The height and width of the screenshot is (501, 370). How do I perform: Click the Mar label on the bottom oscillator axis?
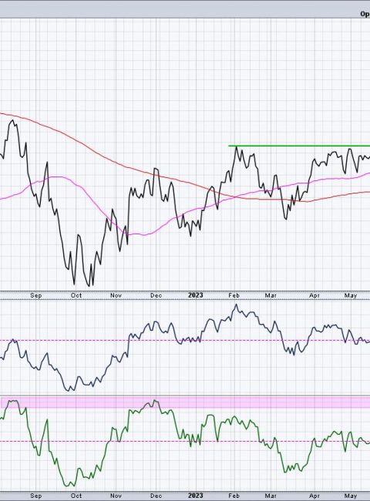pos(271,496)
